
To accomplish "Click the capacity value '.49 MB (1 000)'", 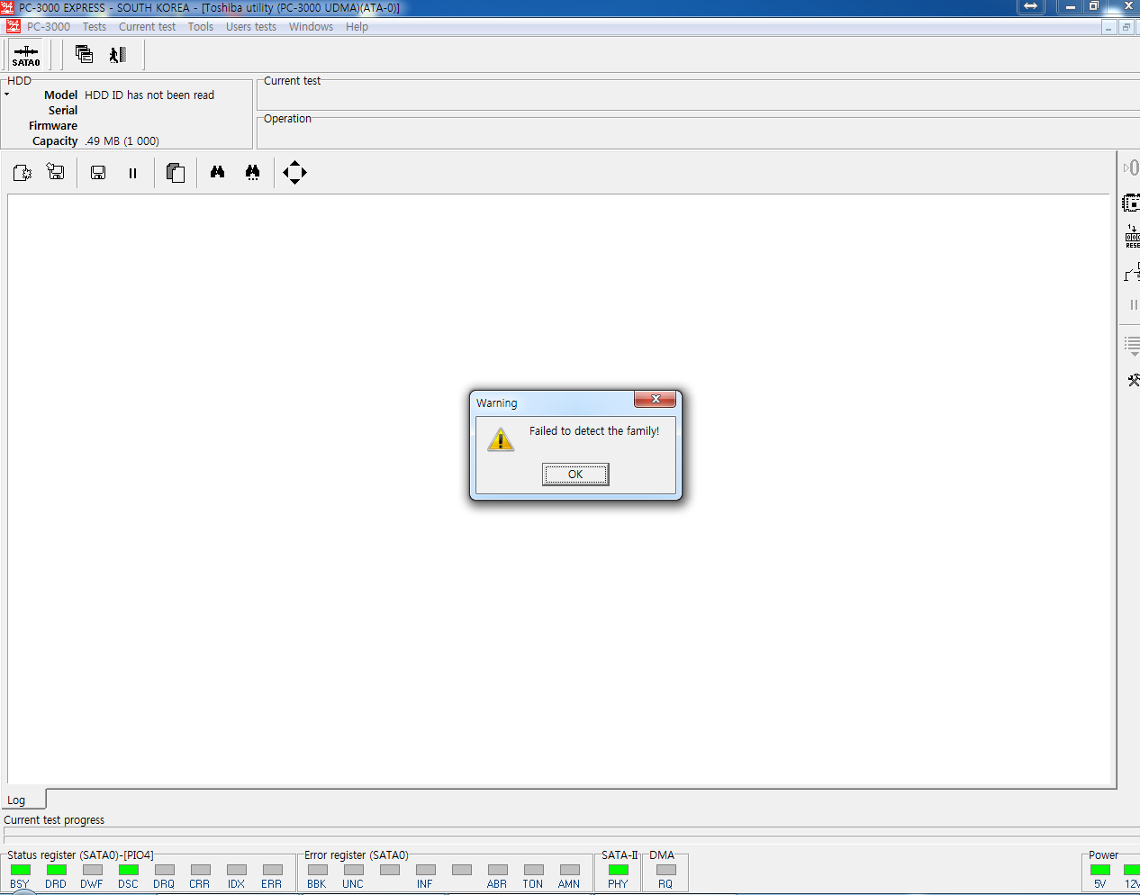I will pyautogui.click(x=122, y=141).
